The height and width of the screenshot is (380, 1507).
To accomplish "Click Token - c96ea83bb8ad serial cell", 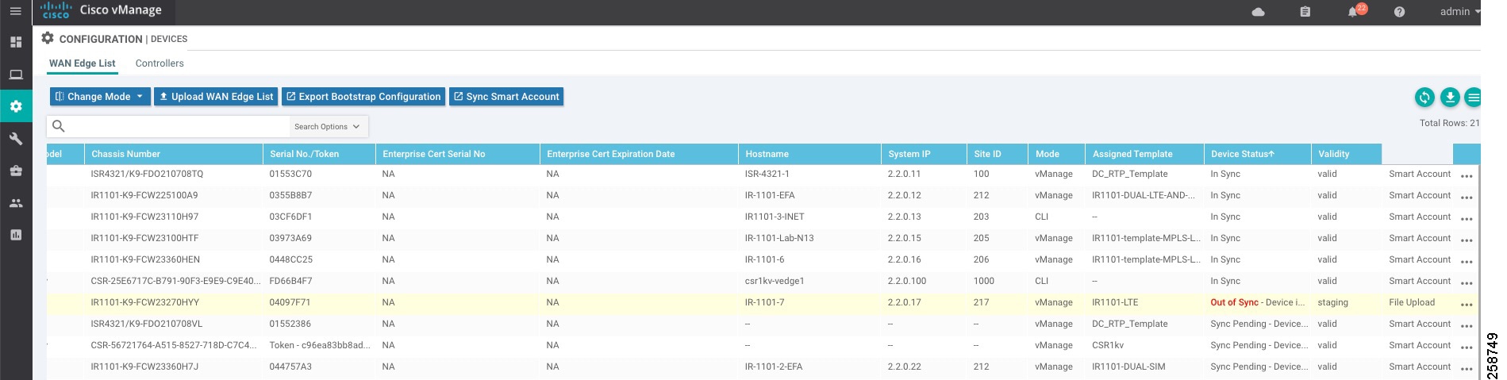I will [320, 345].
